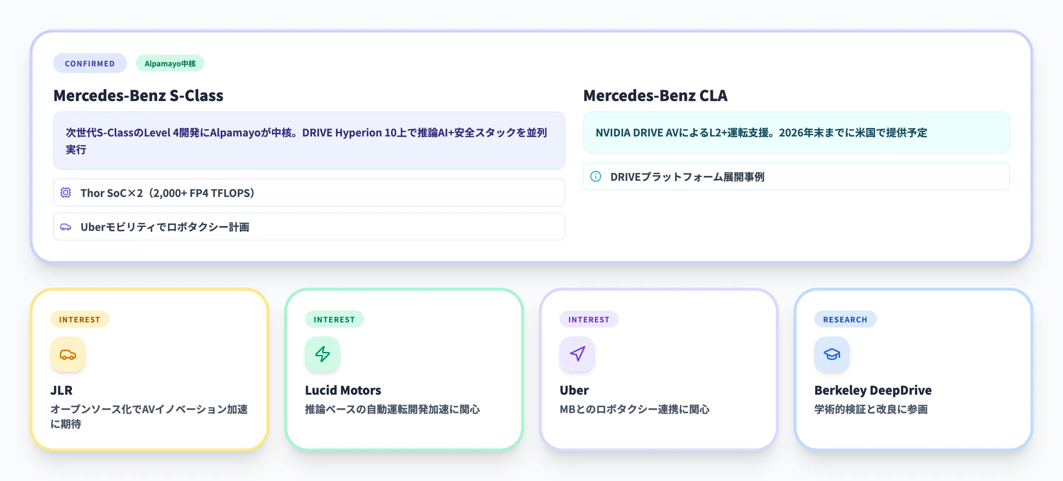Click the Alpamayo中核 green tag

pyautogui.click(x=170, y=63)
